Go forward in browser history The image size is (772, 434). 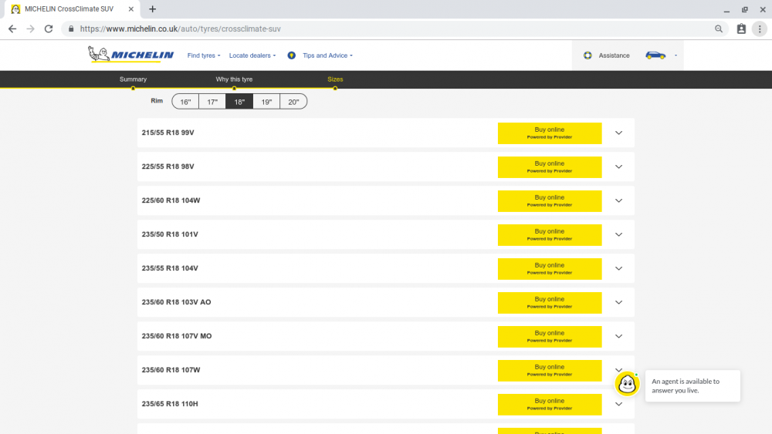click(x=31, y=29)
